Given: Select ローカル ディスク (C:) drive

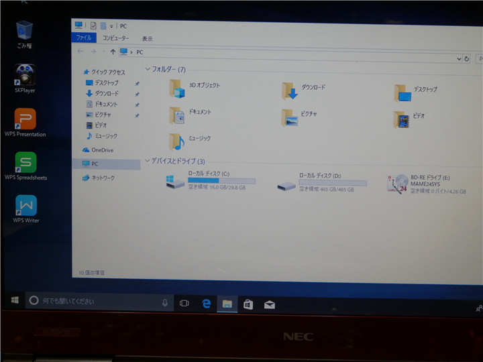Looking at the screenshot, I should pyautogui.click(x=211, y=181).
